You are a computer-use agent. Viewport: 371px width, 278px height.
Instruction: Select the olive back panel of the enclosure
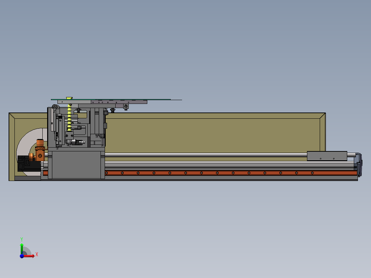213,135
